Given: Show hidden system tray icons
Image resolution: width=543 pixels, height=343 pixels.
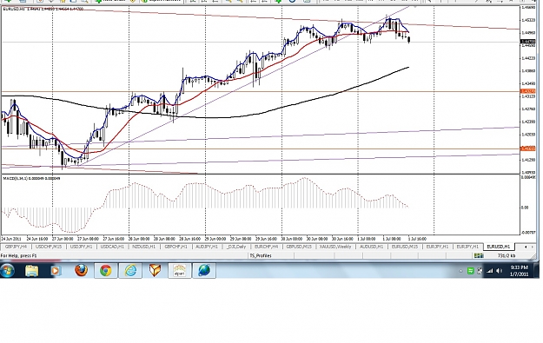Looking at the screenshot, I should click(460, 271).
